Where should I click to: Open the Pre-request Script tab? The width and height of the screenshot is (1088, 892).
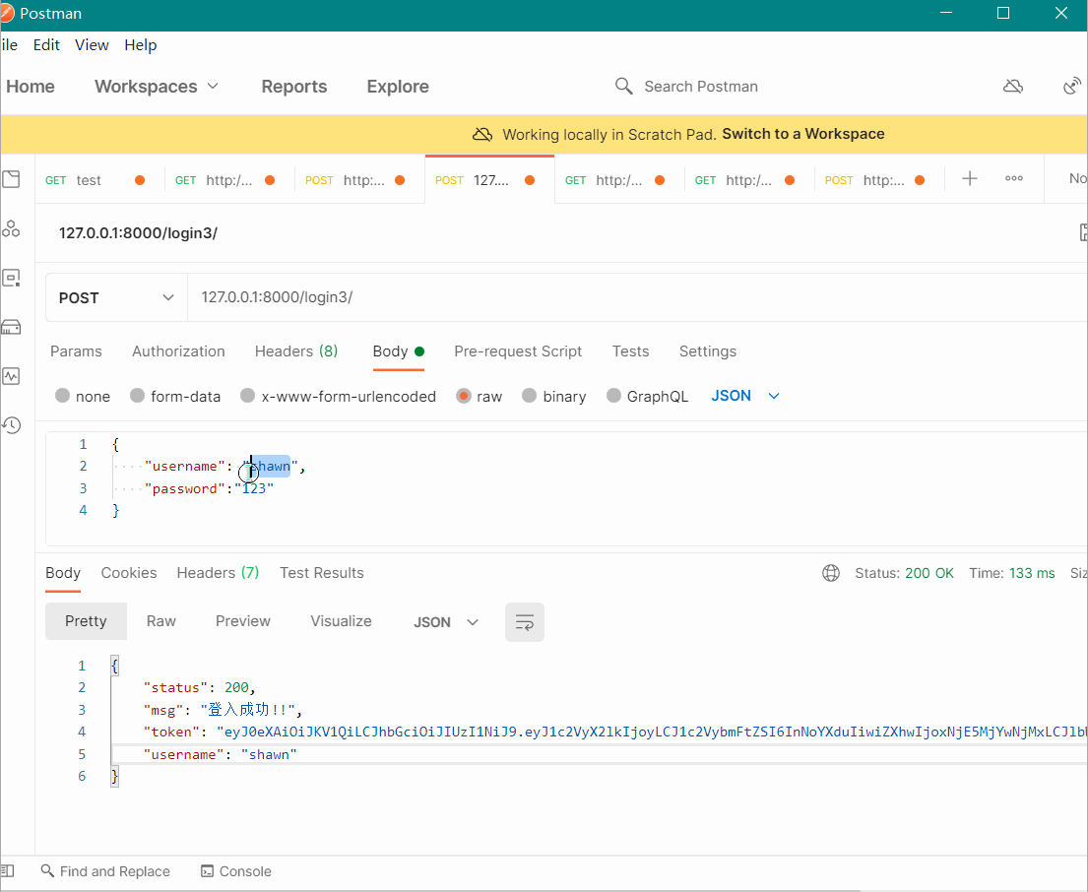point(518,351)
